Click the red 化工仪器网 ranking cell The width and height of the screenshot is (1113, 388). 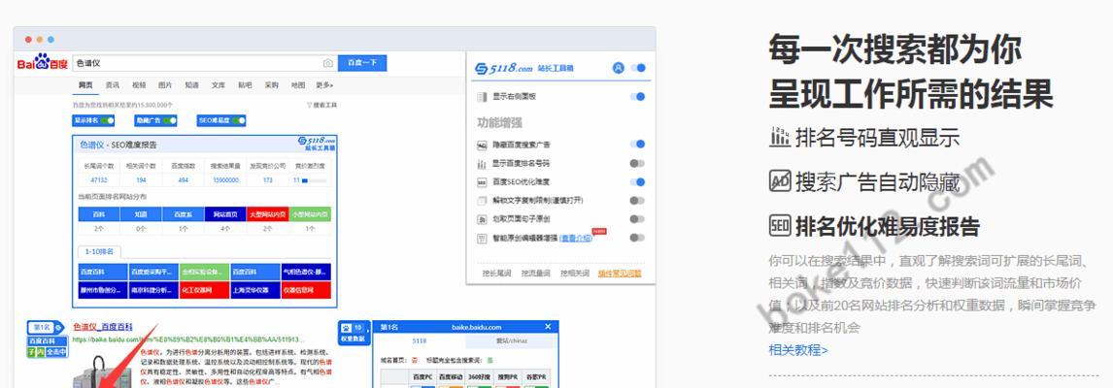point(204,290)
